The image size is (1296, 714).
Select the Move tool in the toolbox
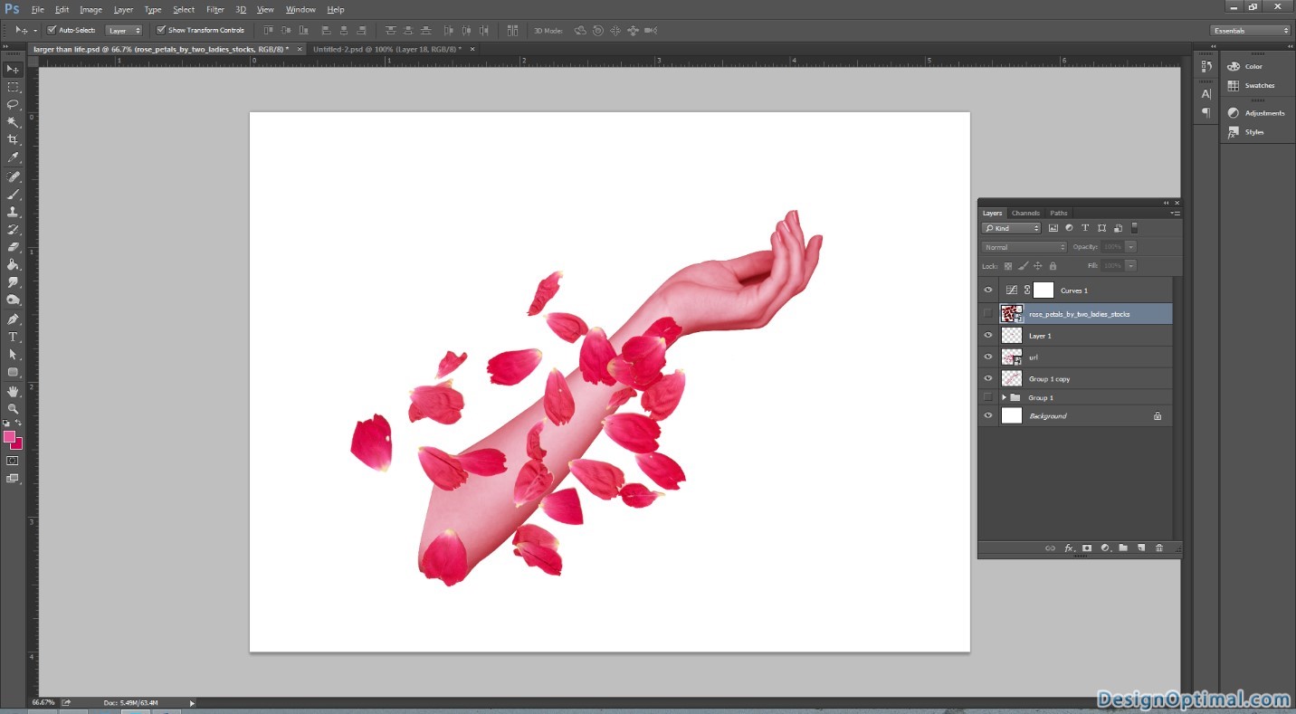(13, 70)
